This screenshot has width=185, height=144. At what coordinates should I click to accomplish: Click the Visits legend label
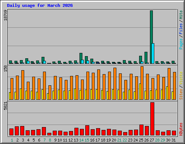pyautogui.click(x=181, y=78)
